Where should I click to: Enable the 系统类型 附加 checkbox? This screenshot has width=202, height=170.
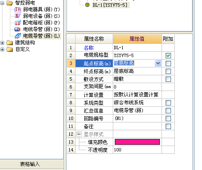(168, 103)
